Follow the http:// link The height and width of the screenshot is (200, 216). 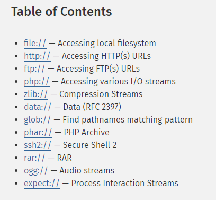tap(37, 56)
